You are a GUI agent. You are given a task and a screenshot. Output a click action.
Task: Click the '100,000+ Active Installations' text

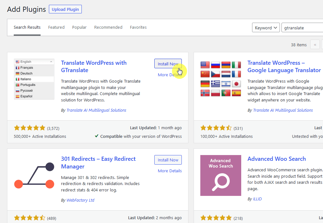227,137
